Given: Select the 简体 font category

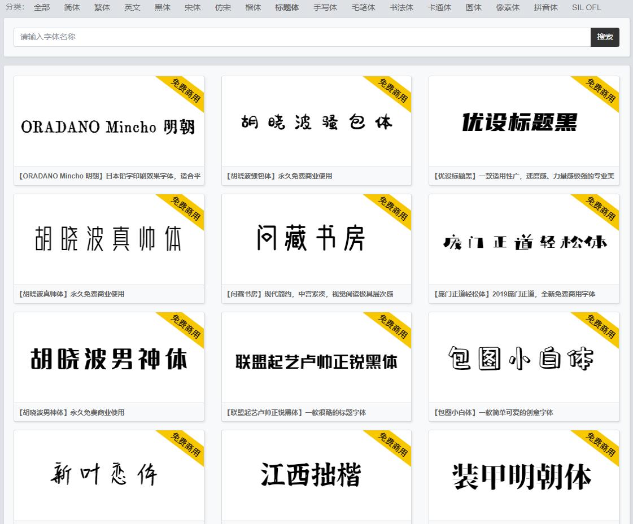Looking at the screenshot, I should pyautogui.click(x=72, y=7).
